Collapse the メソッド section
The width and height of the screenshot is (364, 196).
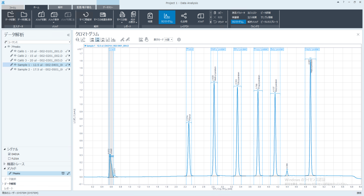pos(4,168)
